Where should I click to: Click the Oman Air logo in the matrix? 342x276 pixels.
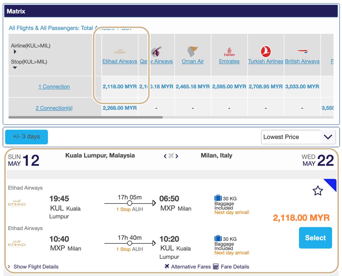[x=193, y=52]
